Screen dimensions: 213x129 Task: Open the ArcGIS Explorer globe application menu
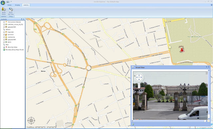click(x=3, y=2)
